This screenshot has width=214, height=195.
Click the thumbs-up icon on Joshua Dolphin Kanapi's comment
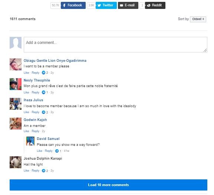click(x=43, y=170)
